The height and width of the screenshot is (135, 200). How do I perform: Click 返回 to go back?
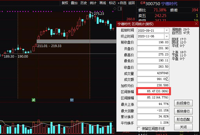tap(131, 3)
